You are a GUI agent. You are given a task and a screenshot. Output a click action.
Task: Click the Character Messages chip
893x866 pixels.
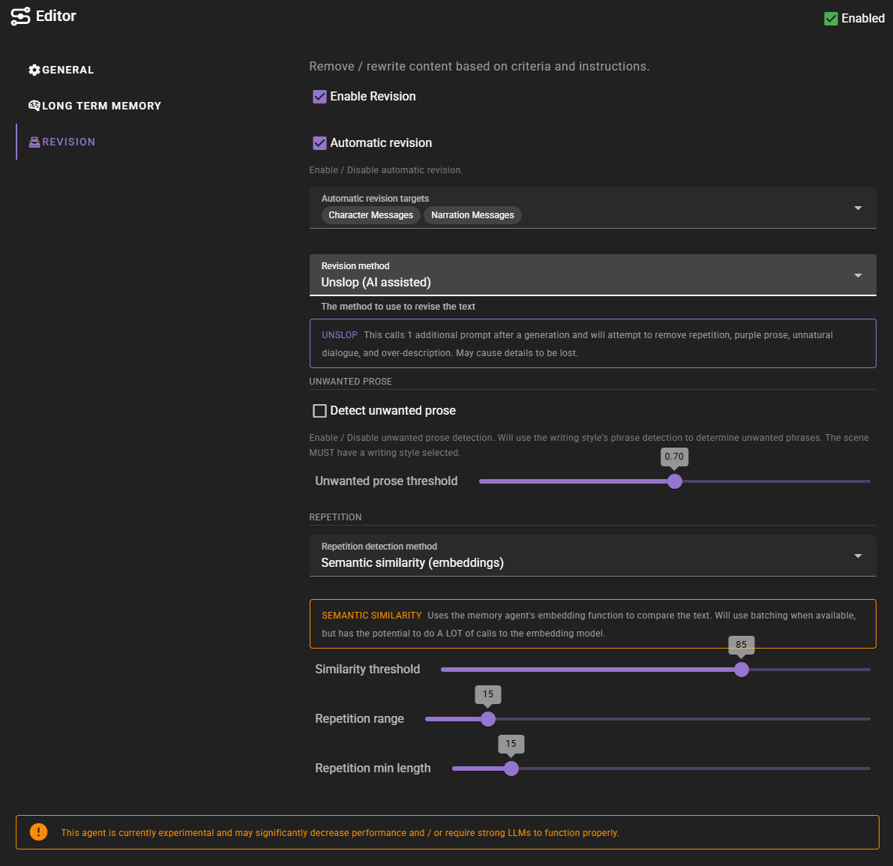(371, 215)
